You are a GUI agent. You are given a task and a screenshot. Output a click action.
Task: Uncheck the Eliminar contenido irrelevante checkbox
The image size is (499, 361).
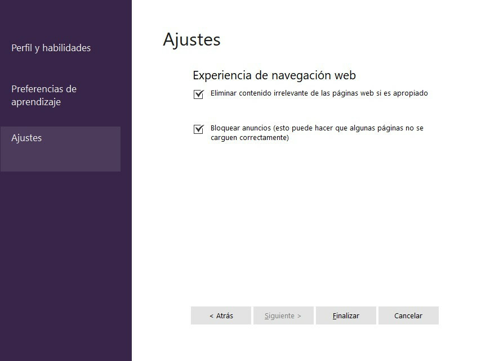pos(198,94)
